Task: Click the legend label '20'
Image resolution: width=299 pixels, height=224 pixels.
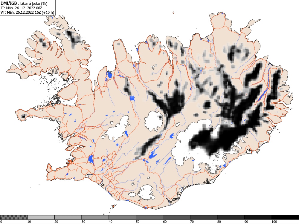Action: pos(56,222)
